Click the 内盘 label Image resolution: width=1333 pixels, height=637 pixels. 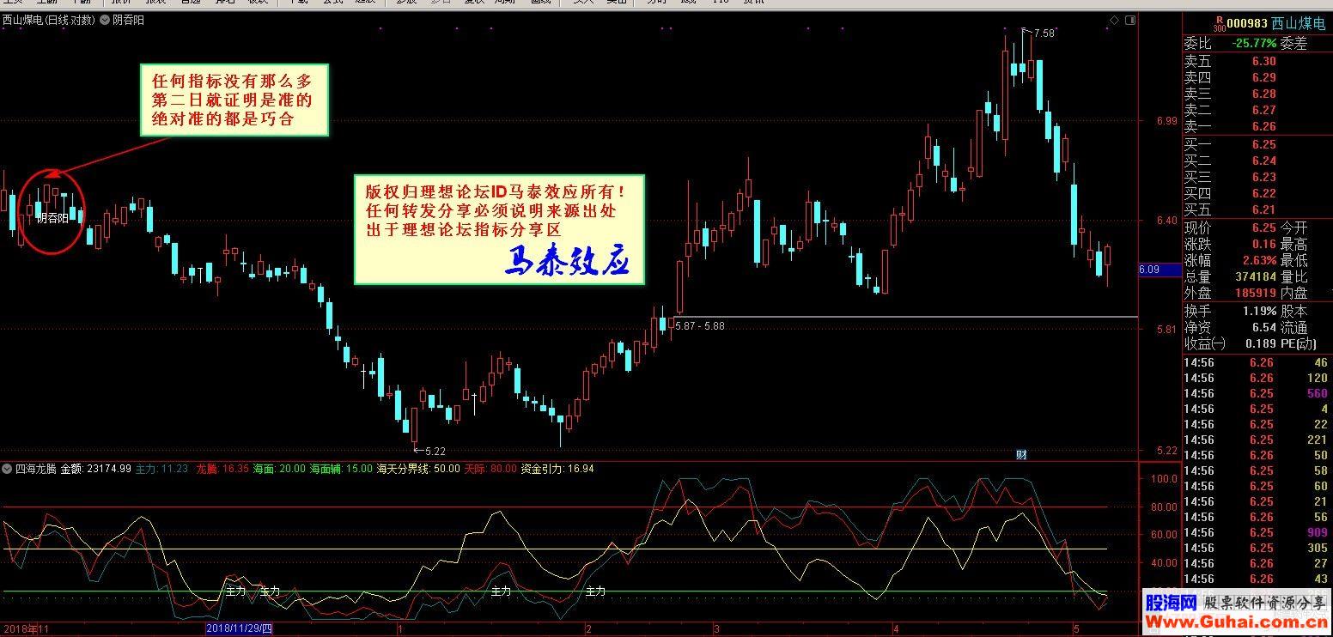click(x=1293, y=293)
